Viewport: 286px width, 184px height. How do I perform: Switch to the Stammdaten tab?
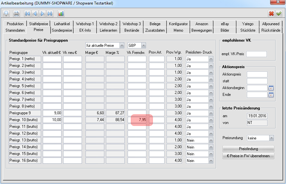15,30
